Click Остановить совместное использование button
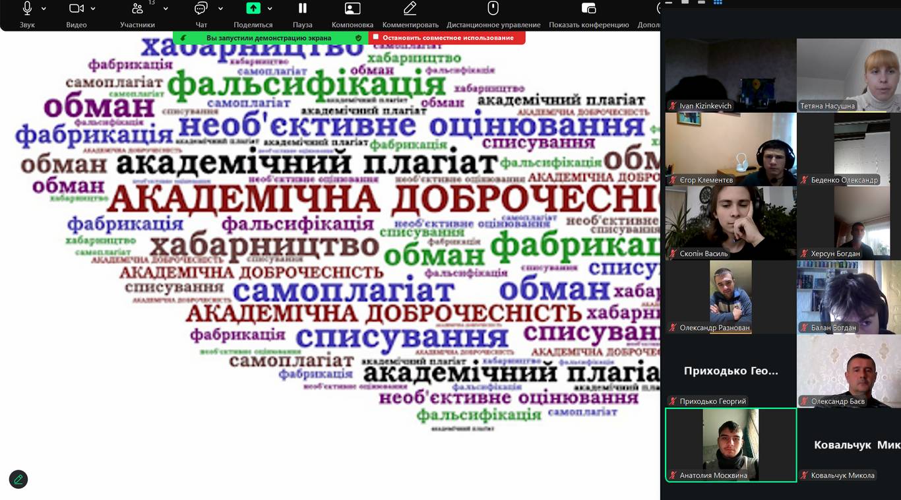Viewport: 901px width, 500px height. (447, 38)
